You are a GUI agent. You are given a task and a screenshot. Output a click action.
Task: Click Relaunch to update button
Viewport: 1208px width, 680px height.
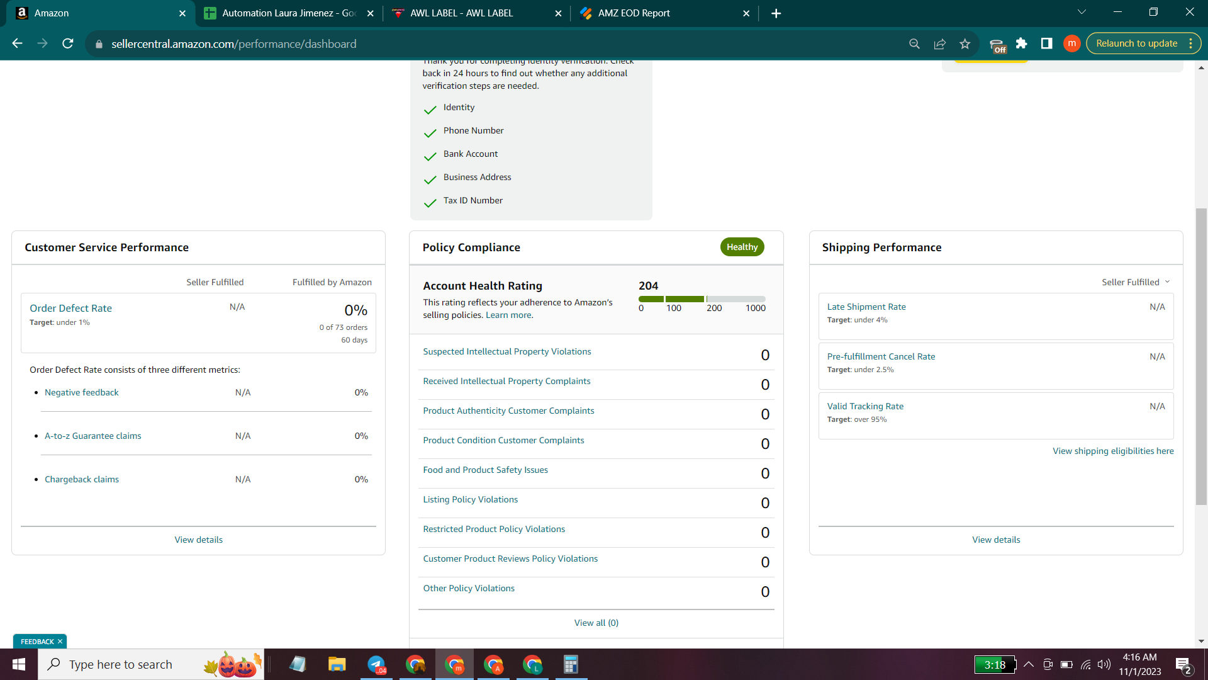[x=1136, y=43]
